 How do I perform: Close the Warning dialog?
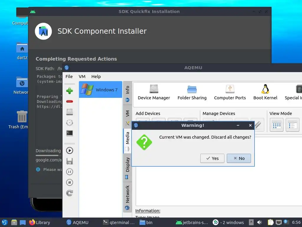[x=250, y=125]
